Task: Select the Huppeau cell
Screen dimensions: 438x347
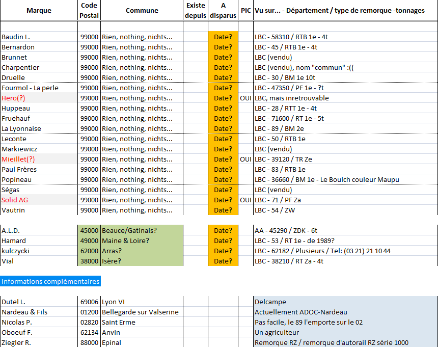Action: click(39, 108)
